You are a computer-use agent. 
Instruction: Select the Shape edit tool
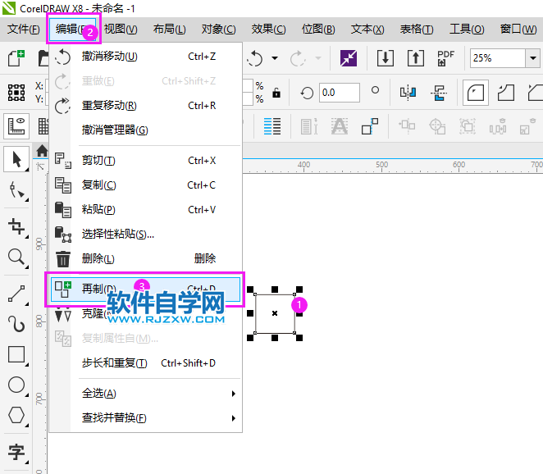coord(16,191)
